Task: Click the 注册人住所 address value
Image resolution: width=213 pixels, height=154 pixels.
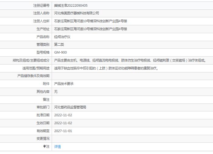Action: 91,21
